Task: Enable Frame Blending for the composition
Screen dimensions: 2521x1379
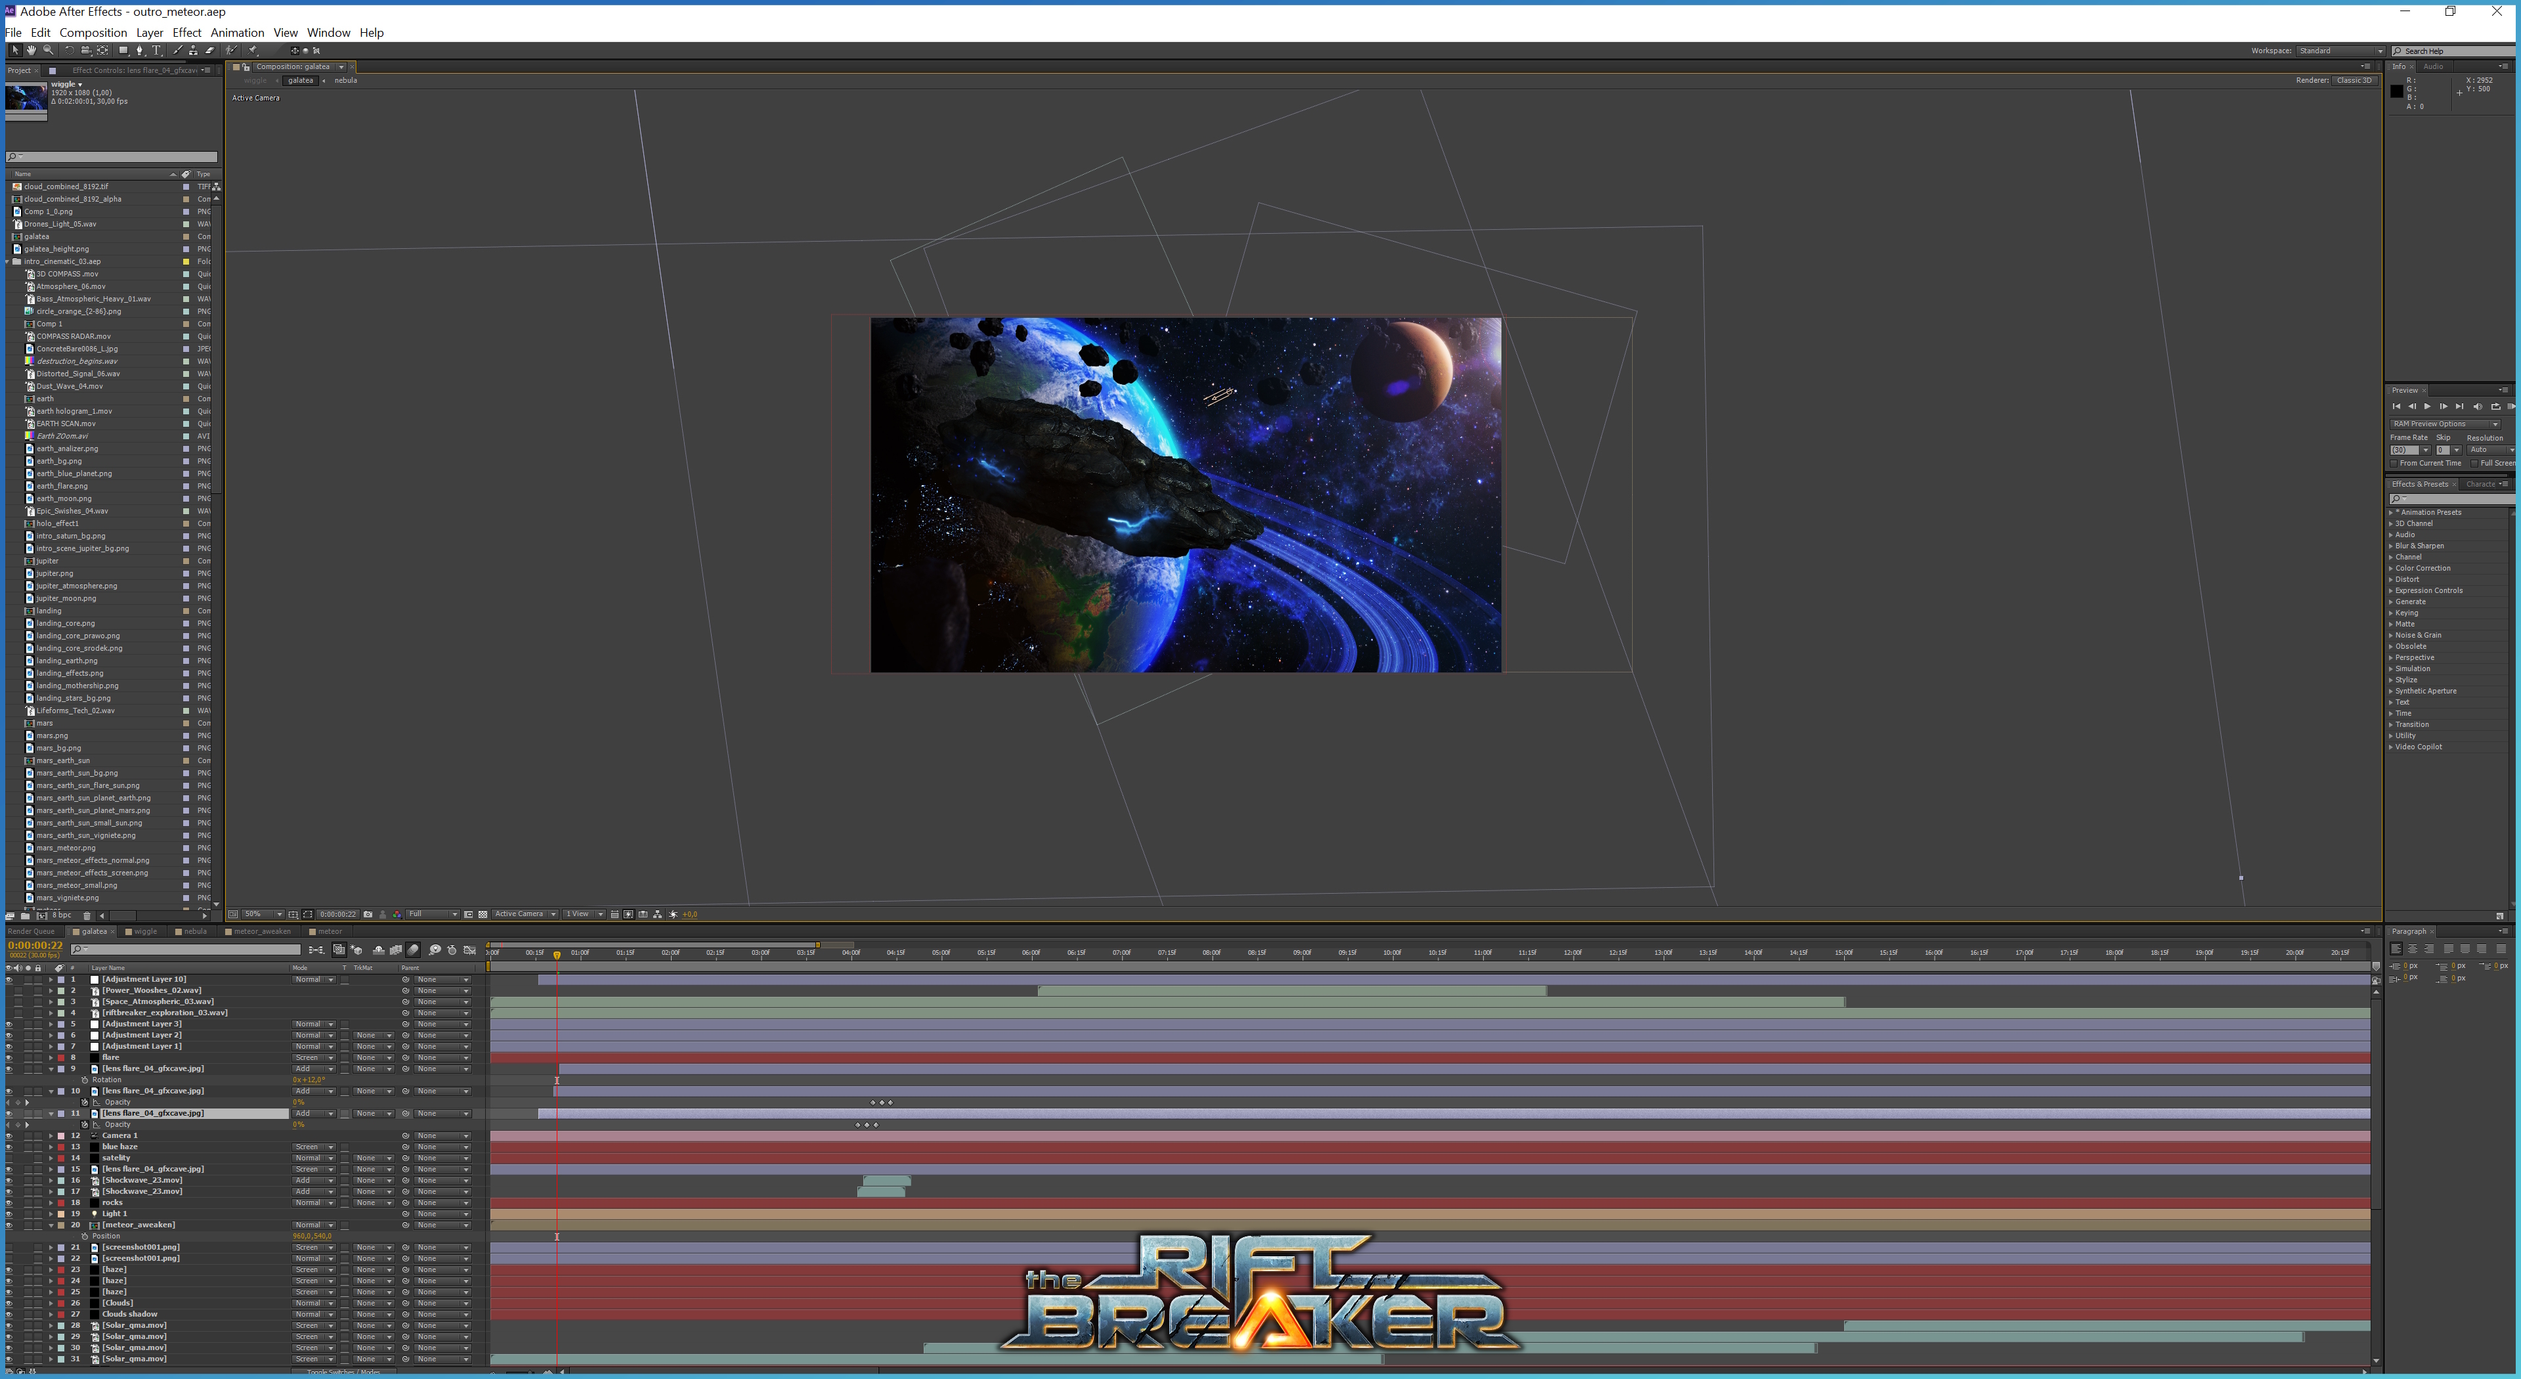Action: point(395,950)
